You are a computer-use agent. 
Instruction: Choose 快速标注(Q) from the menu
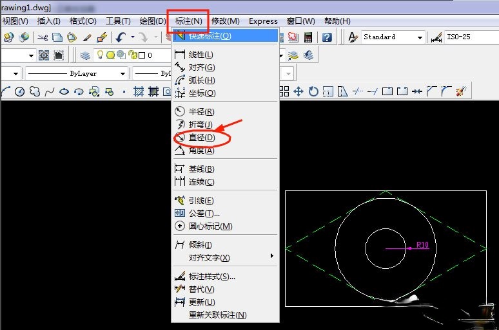click(x=225, y=35)
